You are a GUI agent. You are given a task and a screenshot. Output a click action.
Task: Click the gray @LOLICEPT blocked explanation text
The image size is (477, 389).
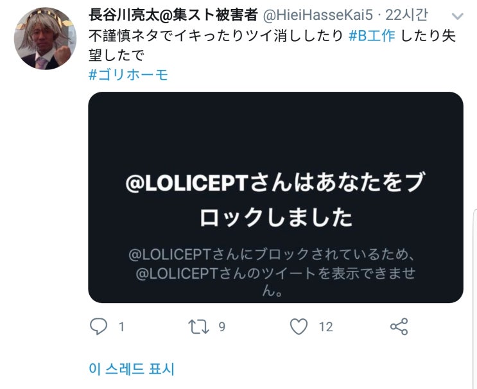(x=272, y=273)
